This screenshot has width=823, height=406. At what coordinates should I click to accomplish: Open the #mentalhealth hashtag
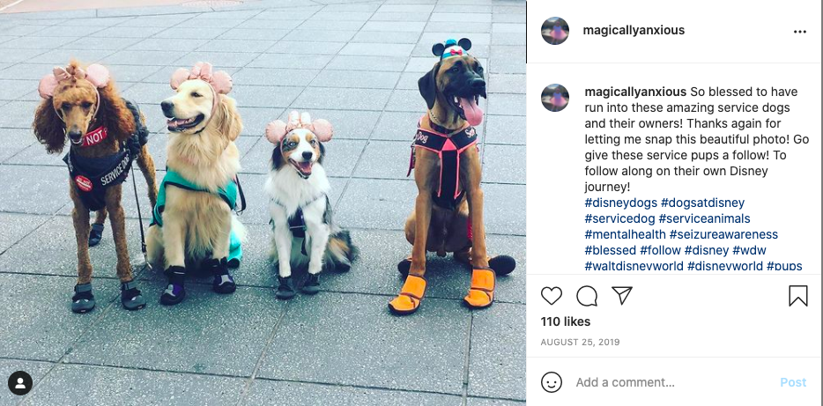click(x=625, y=234)
